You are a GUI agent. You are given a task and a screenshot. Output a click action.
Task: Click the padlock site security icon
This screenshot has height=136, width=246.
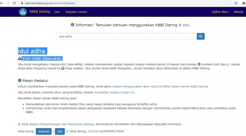22,3
